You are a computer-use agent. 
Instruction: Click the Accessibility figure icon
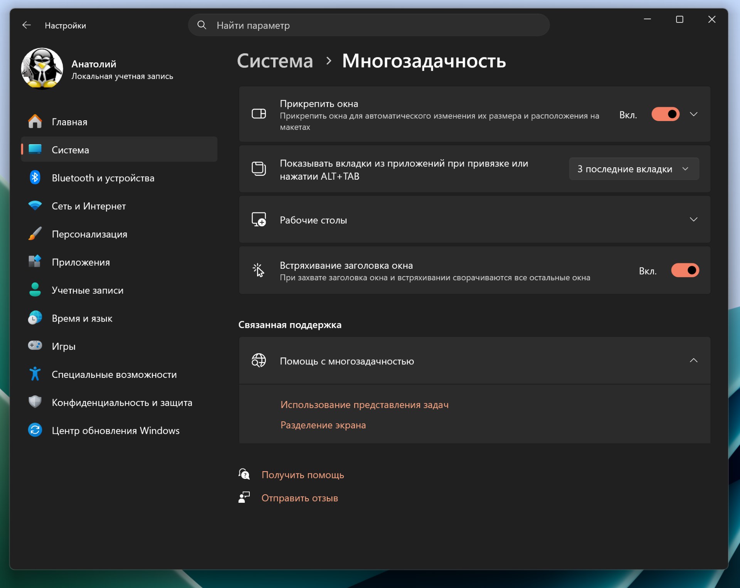click(35, 374)
